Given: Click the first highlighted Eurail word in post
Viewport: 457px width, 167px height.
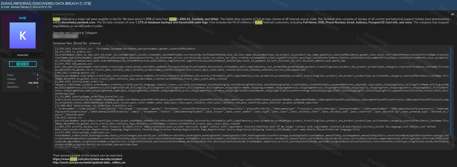Looking at the screenshot, I should pos(56,19).
